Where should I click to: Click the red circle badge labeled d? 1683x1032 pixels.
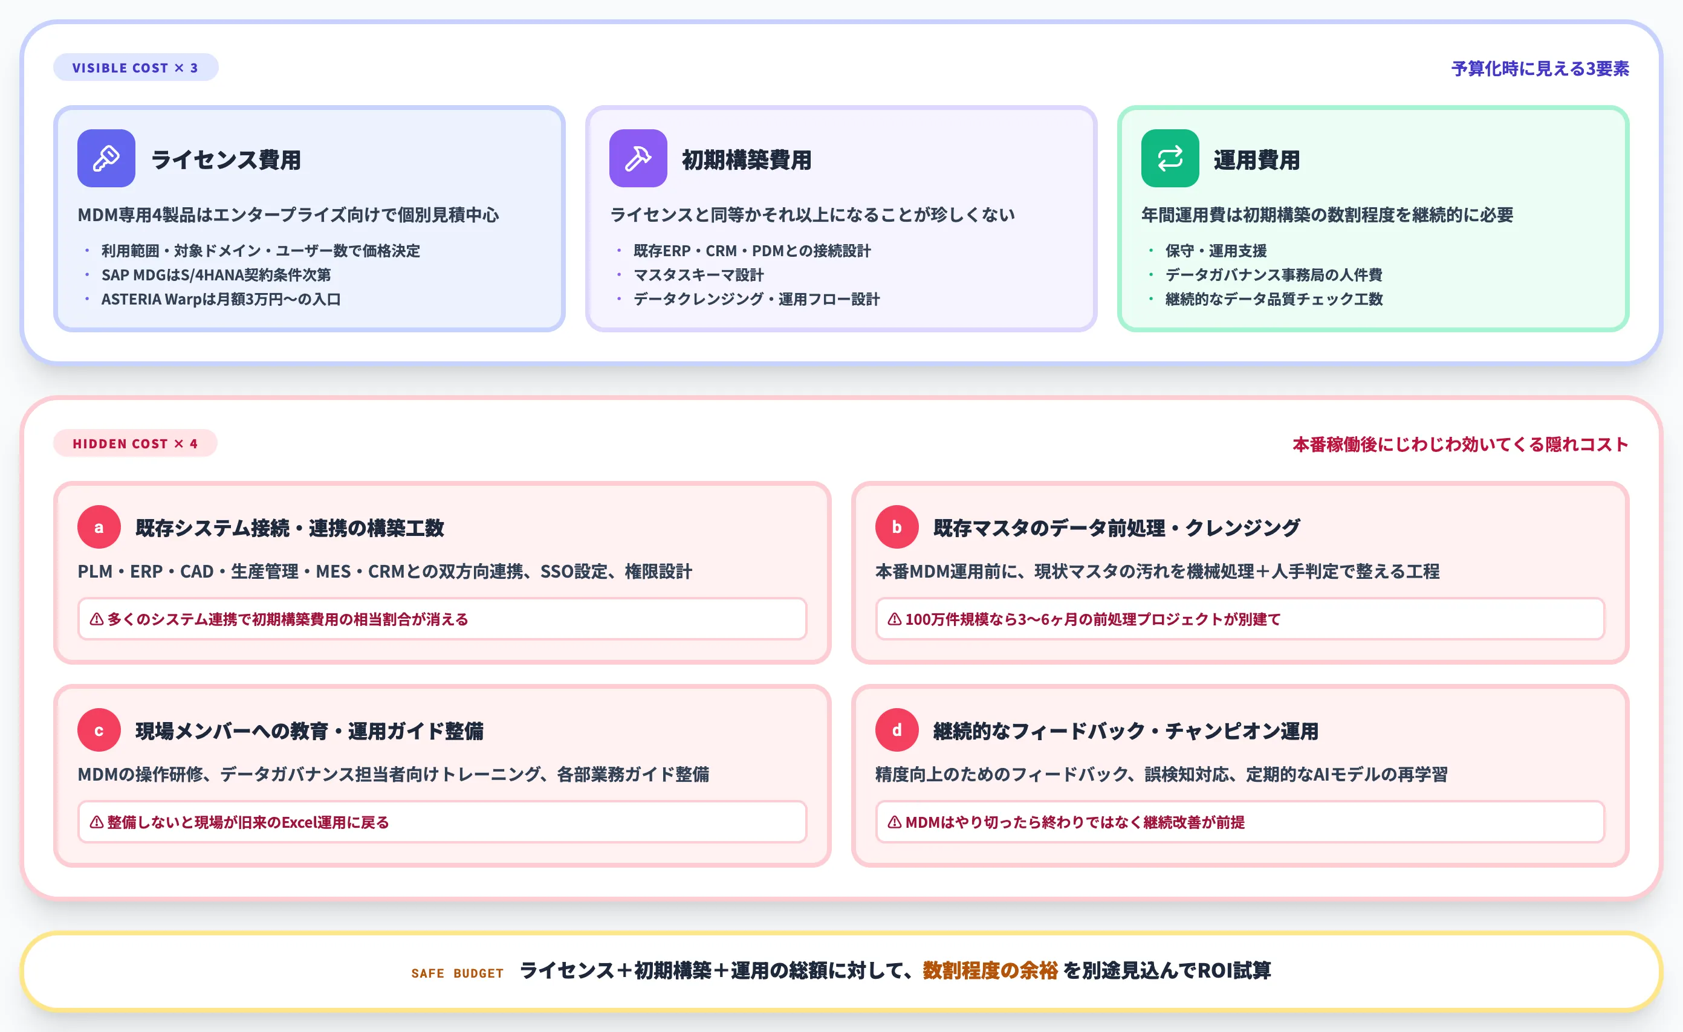(x=897, y=730)
